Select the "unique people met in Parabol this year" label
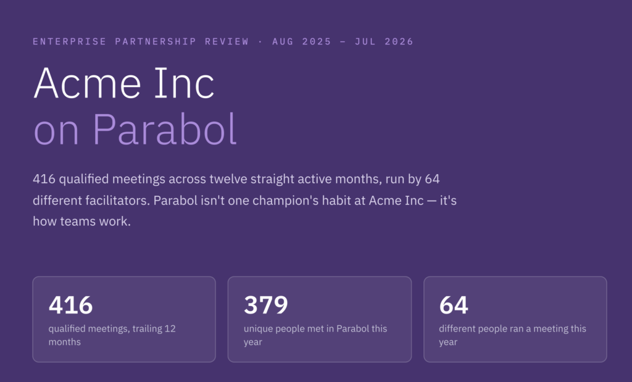The width and height of the screenshot is (632, 382). pyautogui.click(x=315, y=335)
